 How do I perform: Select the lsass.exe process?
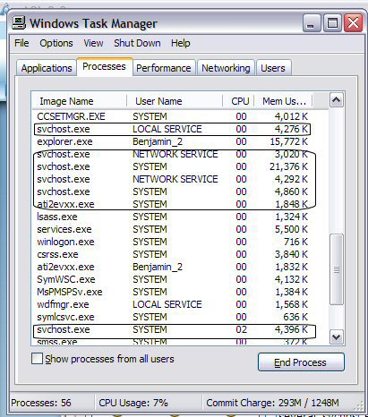coord(180,217)
